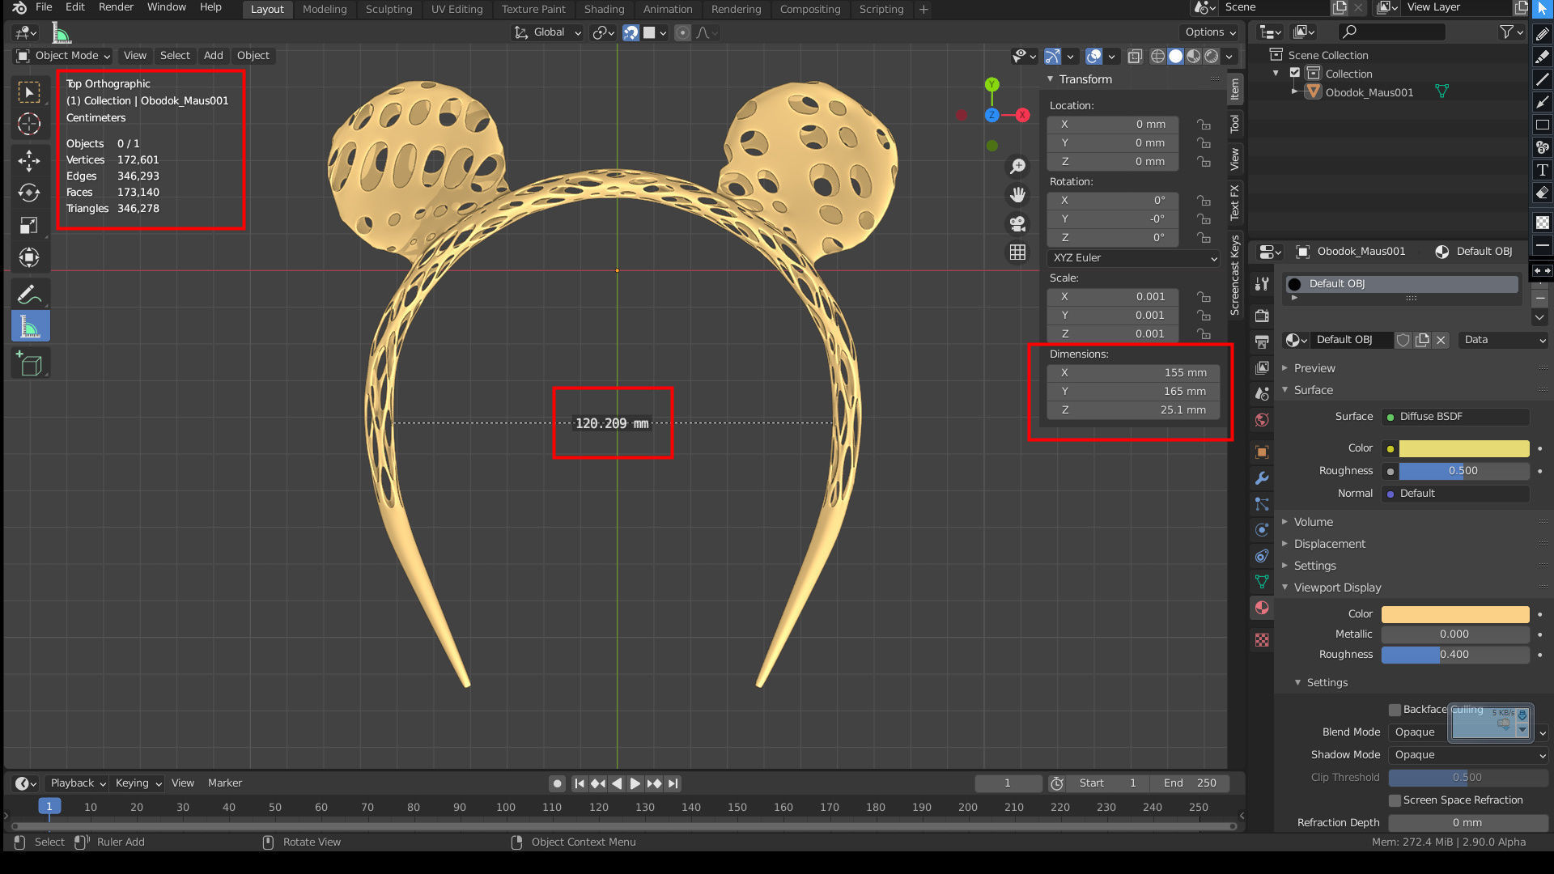1554x874 pixels.
Task: Open Texture properties checker icon
Action: (1262, 640)
